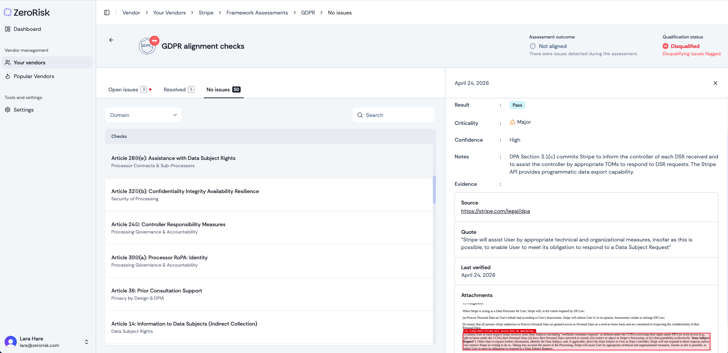
Task: Open the stripe.com/legal/dpa source link
Action: 495,211
